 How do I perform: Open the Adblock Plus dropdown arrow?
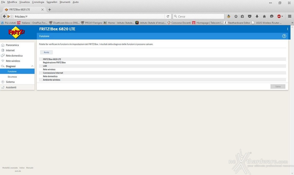pos(282,16)
